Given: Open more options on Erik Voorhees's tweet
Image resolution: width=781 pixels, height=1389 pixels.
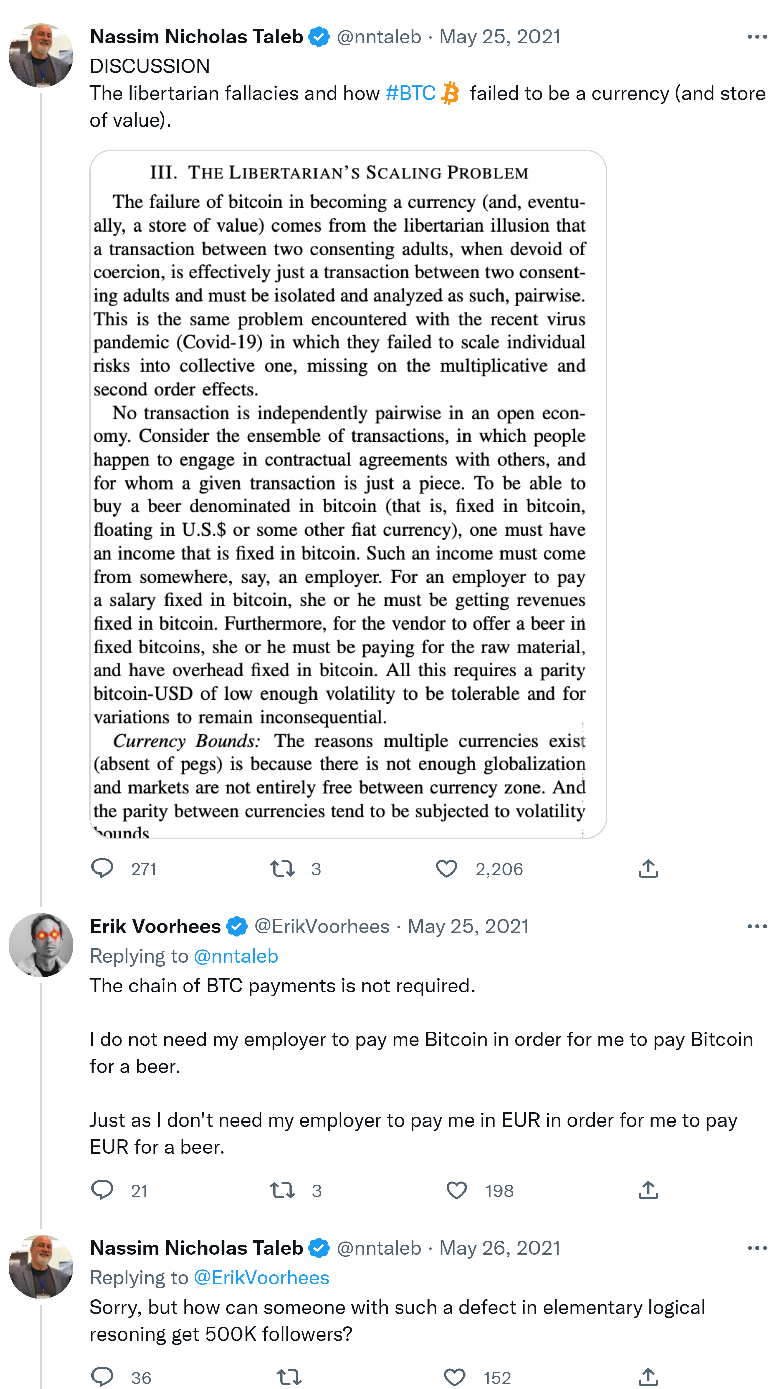Looking at the screenshot, I should [757, 926].
